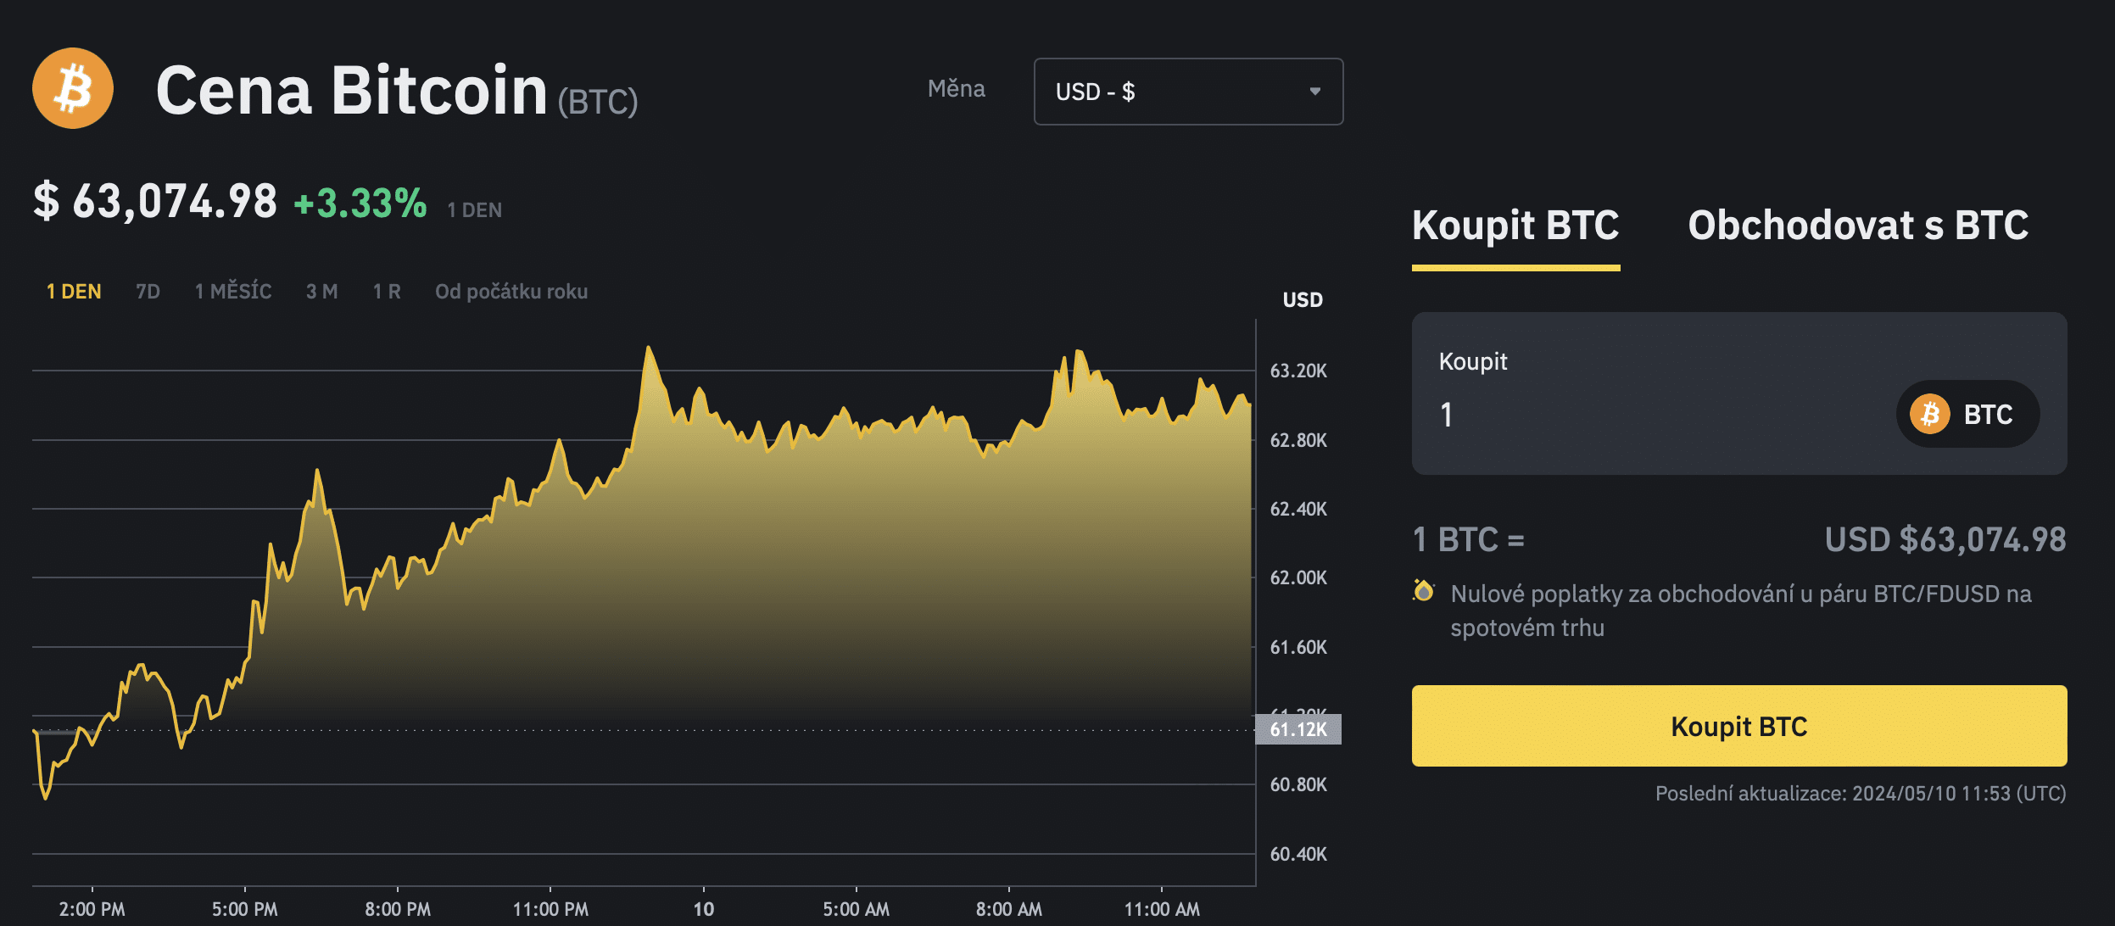Image resolution: width=2115 pixels, height=926 pixels.
Task: Click the 60.40K axis label
Action: click(x=1298, y=854)
